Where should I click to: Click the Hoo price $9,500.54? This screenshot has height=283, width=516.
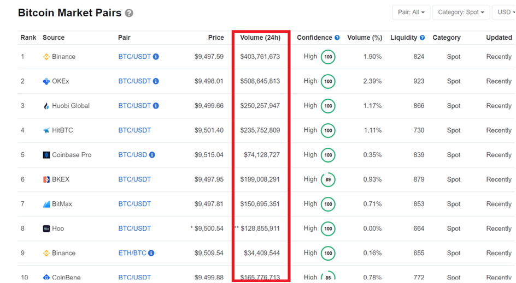click(209, 228)
